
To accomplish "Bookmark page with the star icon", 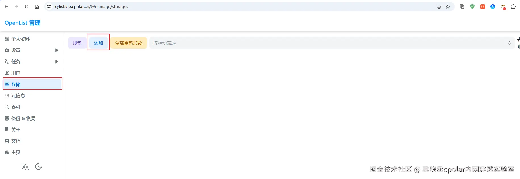I will 448,7.
